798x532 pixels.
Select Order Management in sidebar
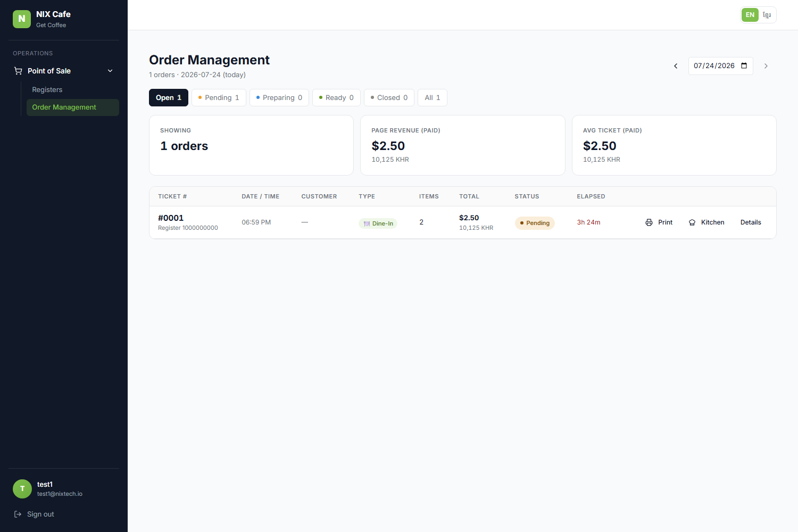pos(73,107)
